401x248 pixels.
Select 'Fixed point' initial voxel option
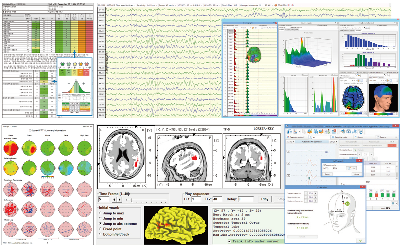pos(100,229)
